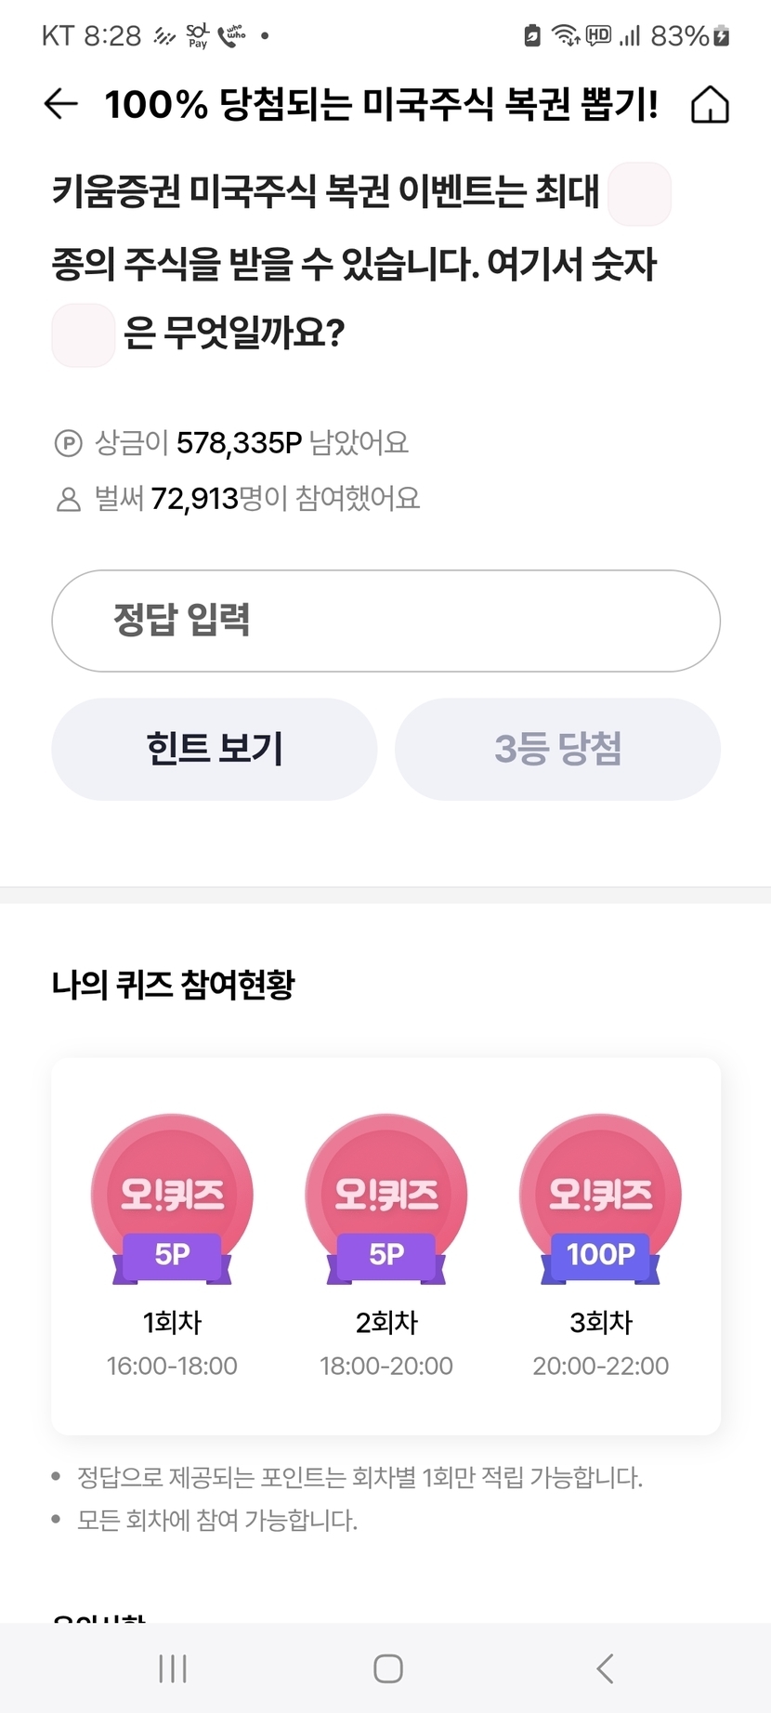Screen dimensions: 771x1713
Task: Go to home via house icon
Action: pos(710,104)
